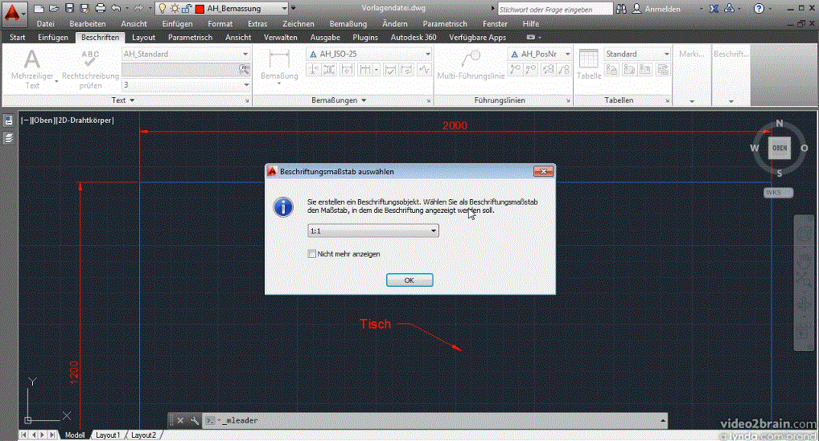The image size is (819, 441).
Task: Open the AH_Bemassung layer dropdown
Action: (x=284, y=8)
